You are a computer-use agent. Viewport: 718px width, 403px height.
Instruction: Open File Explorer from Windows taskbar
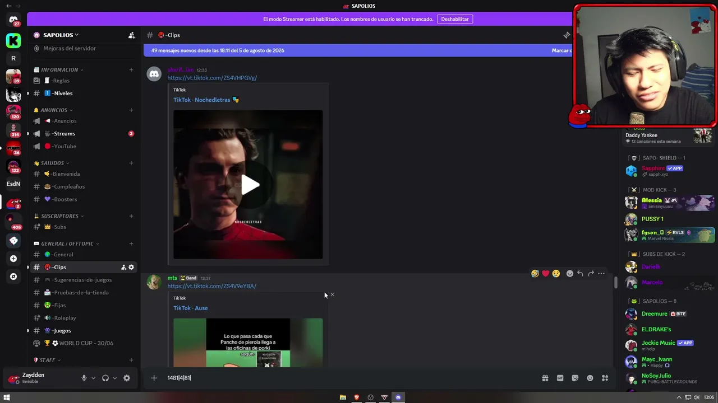(343, 397)
